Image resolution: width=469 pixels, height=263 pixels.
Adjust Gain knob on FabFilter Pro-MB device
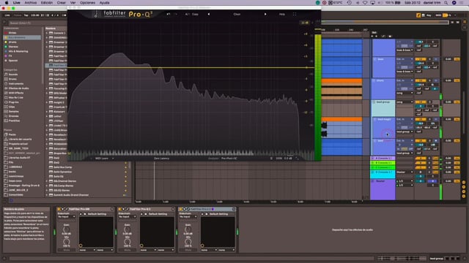coord(67,229)
